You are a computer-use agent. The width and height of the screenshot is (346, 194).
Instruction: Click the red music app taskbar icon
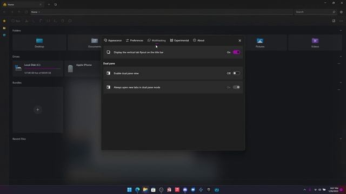pyautogui.click(x=177, y=190)
